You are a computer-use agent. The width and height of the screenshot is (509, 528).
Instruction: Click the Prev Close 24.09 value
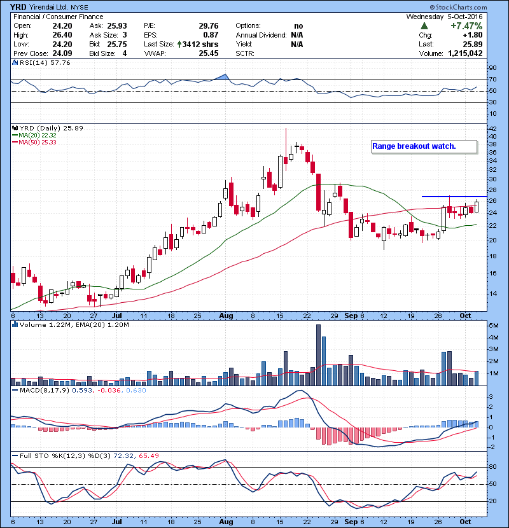coord(62,53)
